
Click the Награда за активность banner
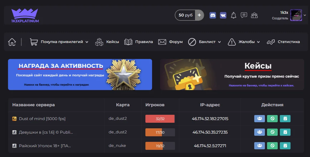80,74
